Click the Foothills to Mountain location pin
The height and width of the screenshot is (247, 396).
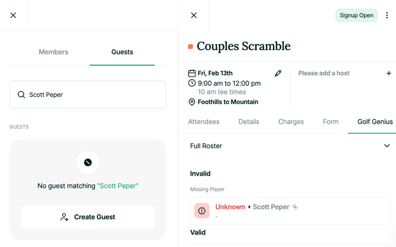192,102
